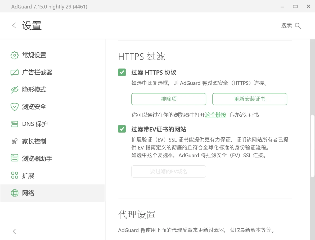Image resolution: width=315 pixels, height=240 pixels.
Task: Click the 隐形模式 crossed-eye icon
Action: tap(15, 90)
